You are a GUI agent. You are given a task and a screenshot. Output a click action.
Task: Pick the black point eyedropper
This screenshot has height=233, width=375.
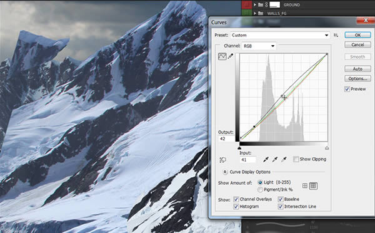pos(266,160)
